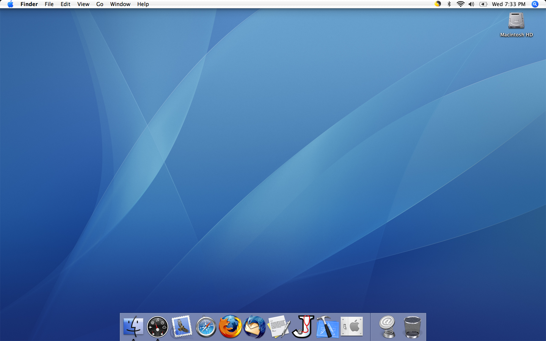This screenshot has height=341, width=546.
Task: Click the AirPort wireless menu icon
Action: [460, 4]
